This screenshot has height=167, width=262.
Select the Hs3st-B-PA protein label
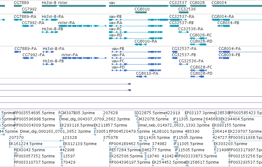click(x=54, y=49)
